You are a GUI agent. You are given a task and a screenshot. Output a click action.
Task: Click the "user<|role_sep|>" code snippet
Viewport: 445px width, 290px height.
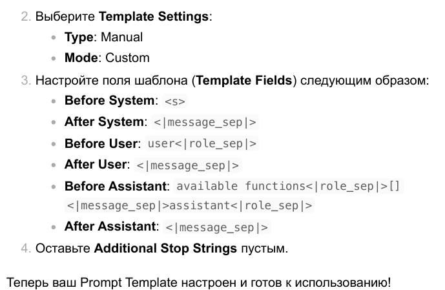tap(202, 144)
